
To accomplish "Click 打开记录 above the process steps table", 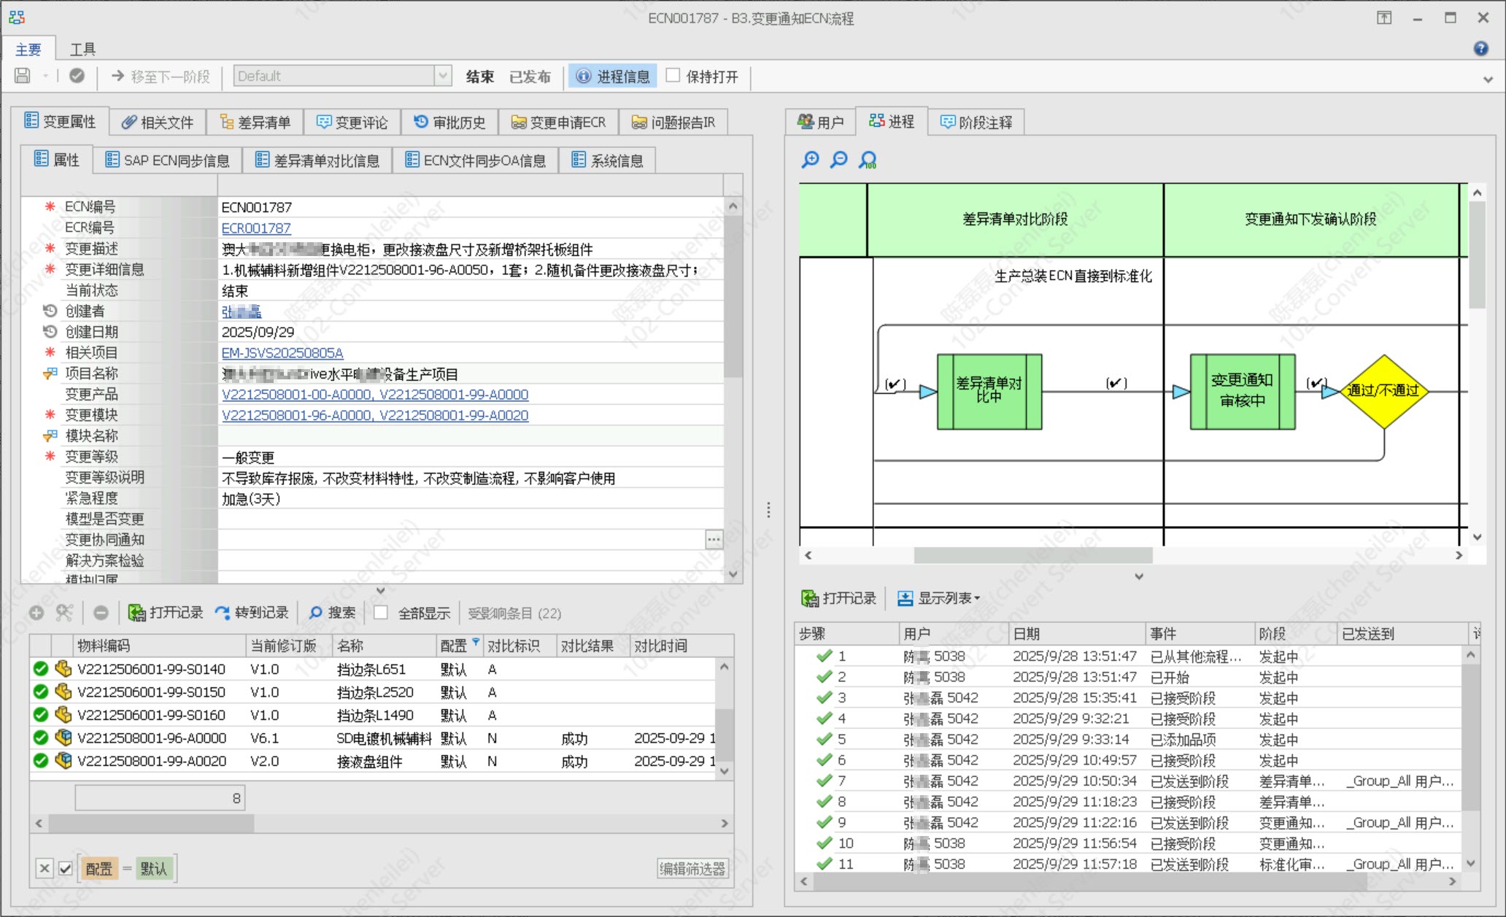I will pos(839,598).
